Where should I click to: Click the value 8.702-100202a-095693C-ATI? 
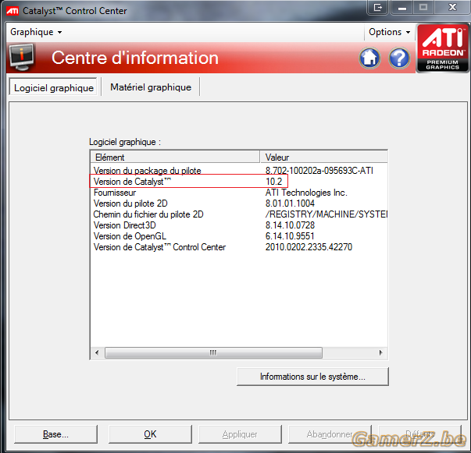(319, 171)
